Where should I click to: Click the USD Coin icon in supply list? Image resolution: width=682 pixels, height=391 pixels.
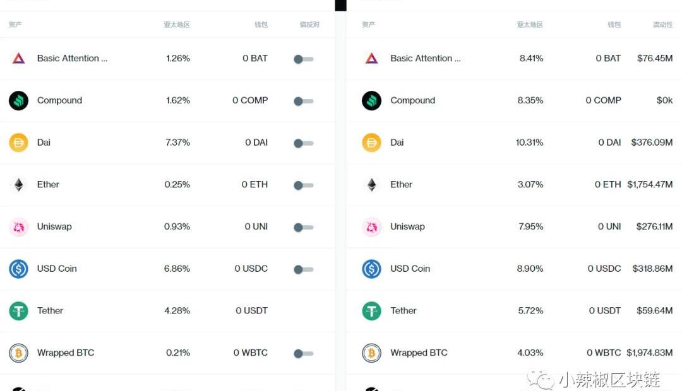click(18, 269)
